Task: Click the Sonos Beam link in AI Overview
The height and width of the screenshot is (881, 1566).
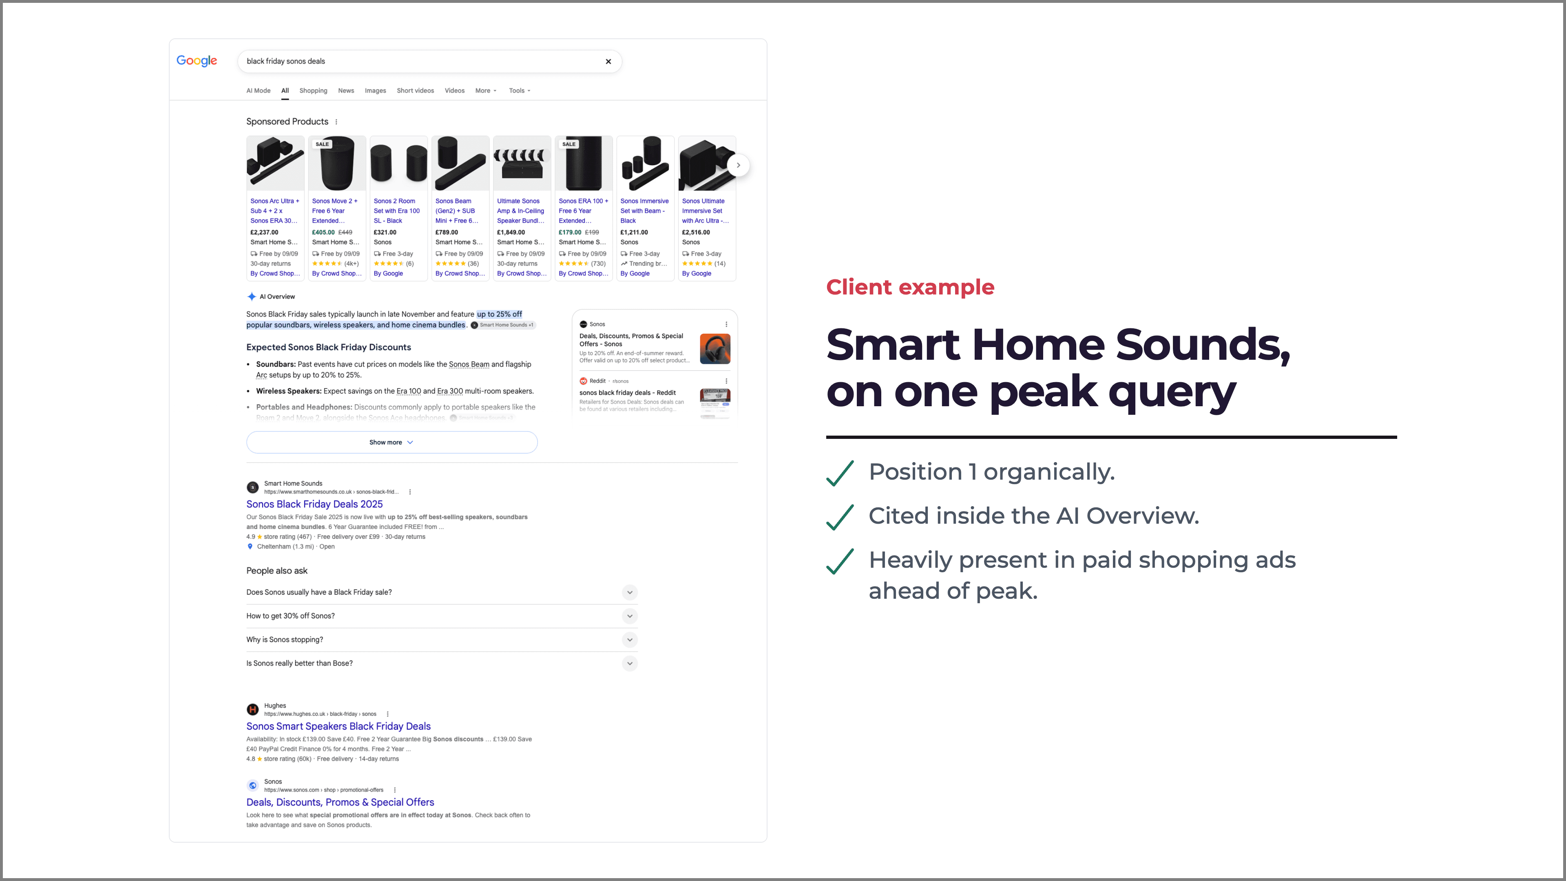Action: coord(469,364)
